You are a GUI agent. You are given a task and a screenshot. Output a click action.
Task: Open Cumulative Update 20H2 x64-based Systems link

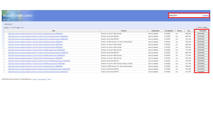pos(35,58)
